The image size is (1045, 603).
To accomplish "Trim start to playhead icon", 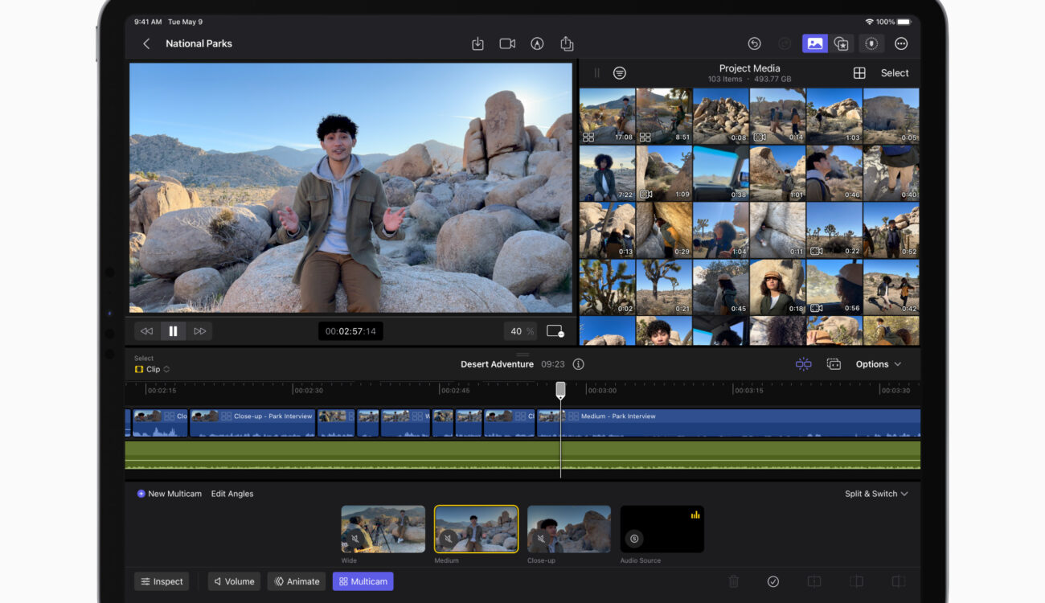I will click(x=857, y=581).
